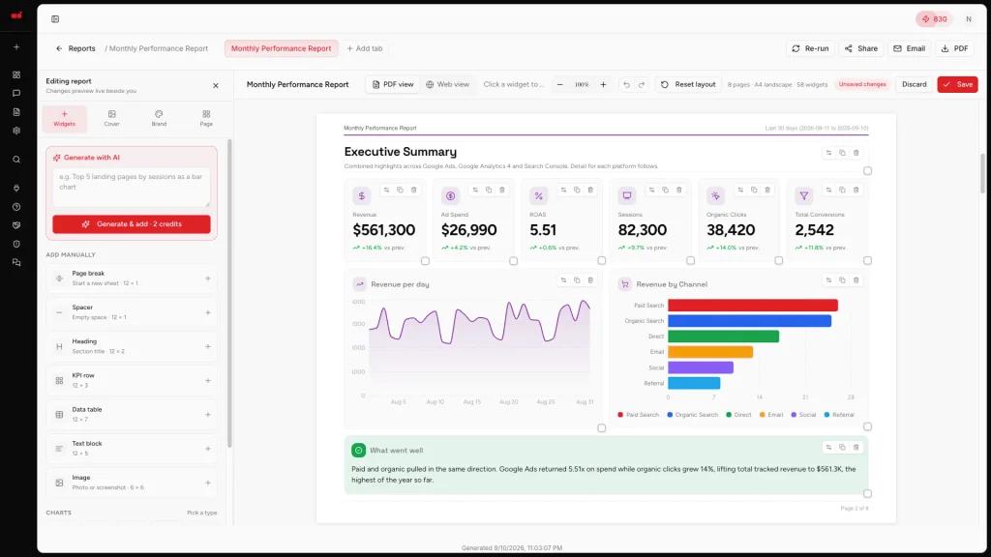Viewport: 991px width, 557px height.
Task: Redo the layout change
Action: pyautogui.click(x=642, y=85)
